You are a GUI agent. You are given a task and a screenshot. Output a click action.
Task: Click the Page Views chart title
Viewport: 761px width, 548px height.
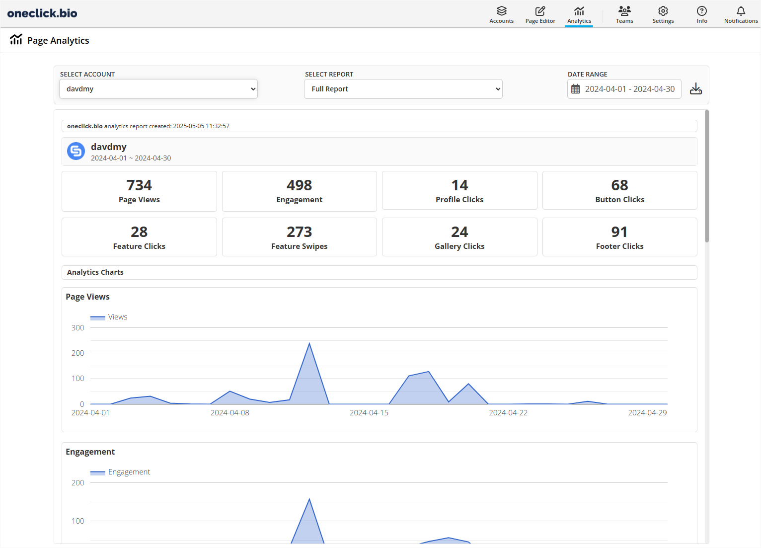click(87, 297)
